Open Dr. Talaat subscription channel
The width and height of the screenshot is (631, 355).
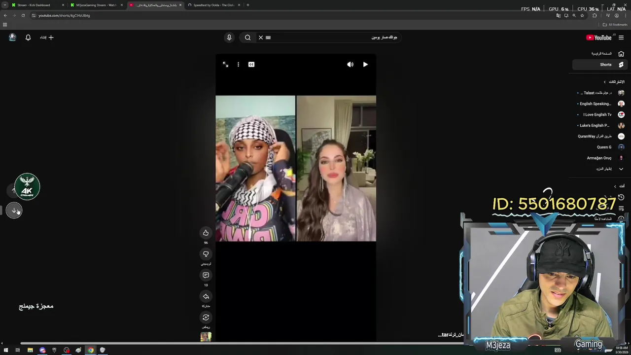[599, 93]
